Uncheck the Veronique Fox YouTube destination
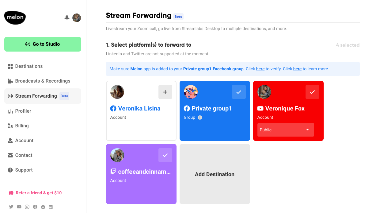 tap(312, 92)
